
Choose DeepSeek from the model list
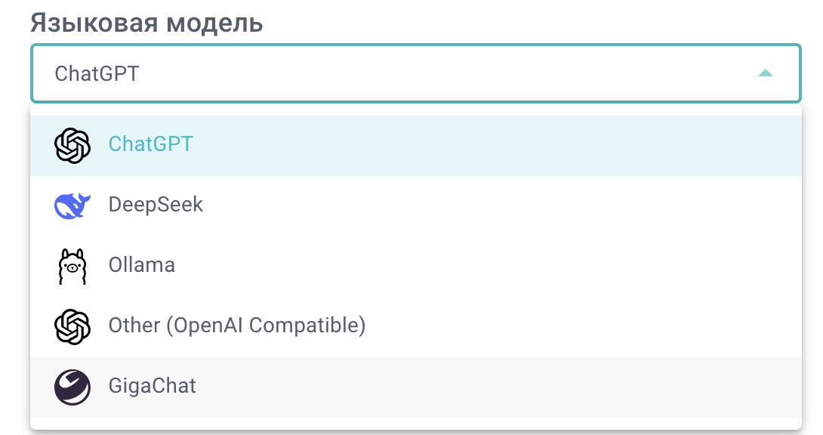[156, 205]
